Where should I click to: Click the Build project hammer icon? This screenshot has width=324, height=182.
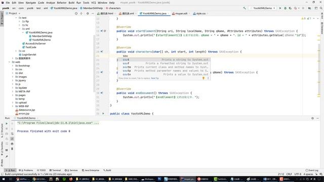245,8
